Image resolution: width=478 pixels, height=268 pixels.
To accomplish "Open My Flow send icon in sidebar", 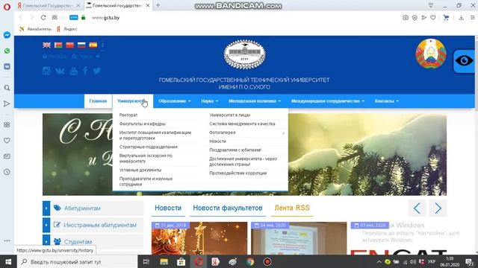I will coord(7,104).
